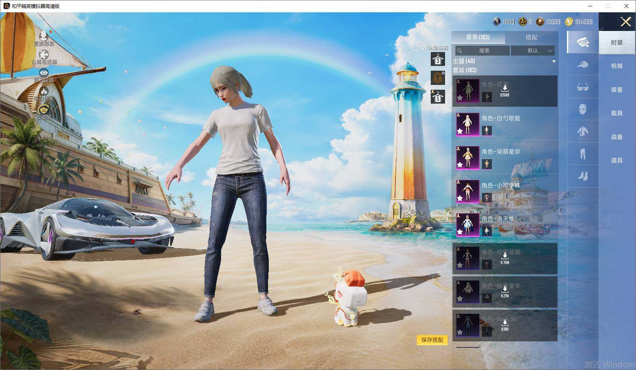The height and width of the screenshot is (370, 636).
Task: Favorite the 角色-洛天依 outfit star
Action: (460, 231)
